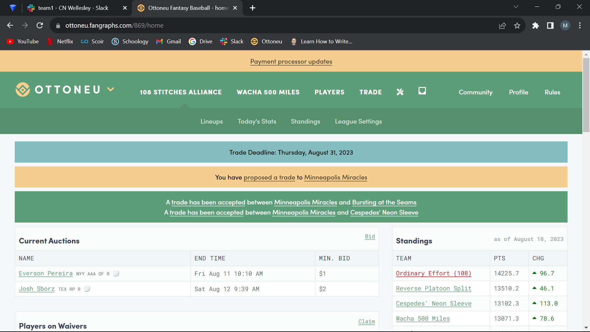Open Bursting at the Seams team link
This screenshot has width=590, height=332.
pos(384,202)
